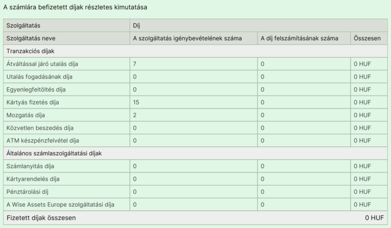
Task: Click the "Közvetlen beszedés díja" label
Action: pyautogui.click(x=40, y=128)
